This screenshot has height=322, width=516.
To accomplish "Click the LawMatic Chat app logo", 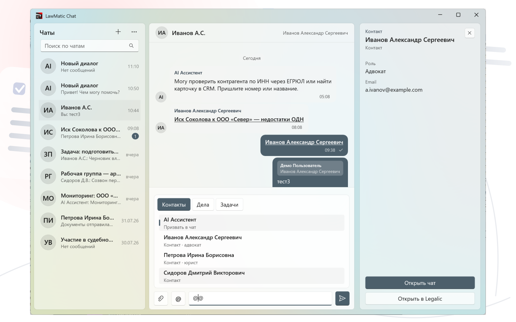I will pyautogui.click(x=39, y=16).
